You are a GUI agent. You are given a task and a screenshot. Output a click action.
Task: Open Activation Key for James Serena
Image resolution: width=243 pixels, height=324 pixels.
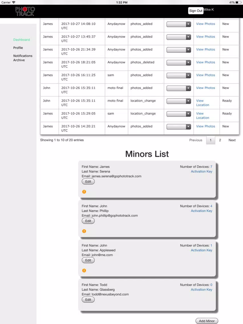pos(201,171)
